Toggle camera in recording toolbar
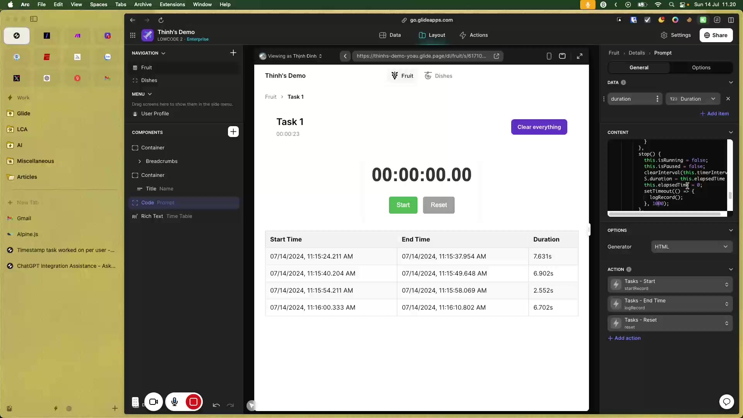 click(x=154, y=402)
